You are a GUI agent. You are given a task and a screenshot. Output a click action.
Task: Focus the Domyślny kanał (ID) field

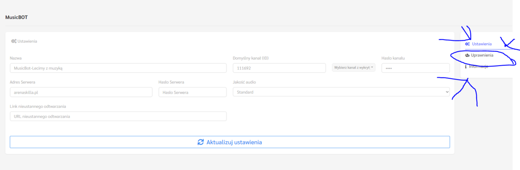click(x=279, y=68)
